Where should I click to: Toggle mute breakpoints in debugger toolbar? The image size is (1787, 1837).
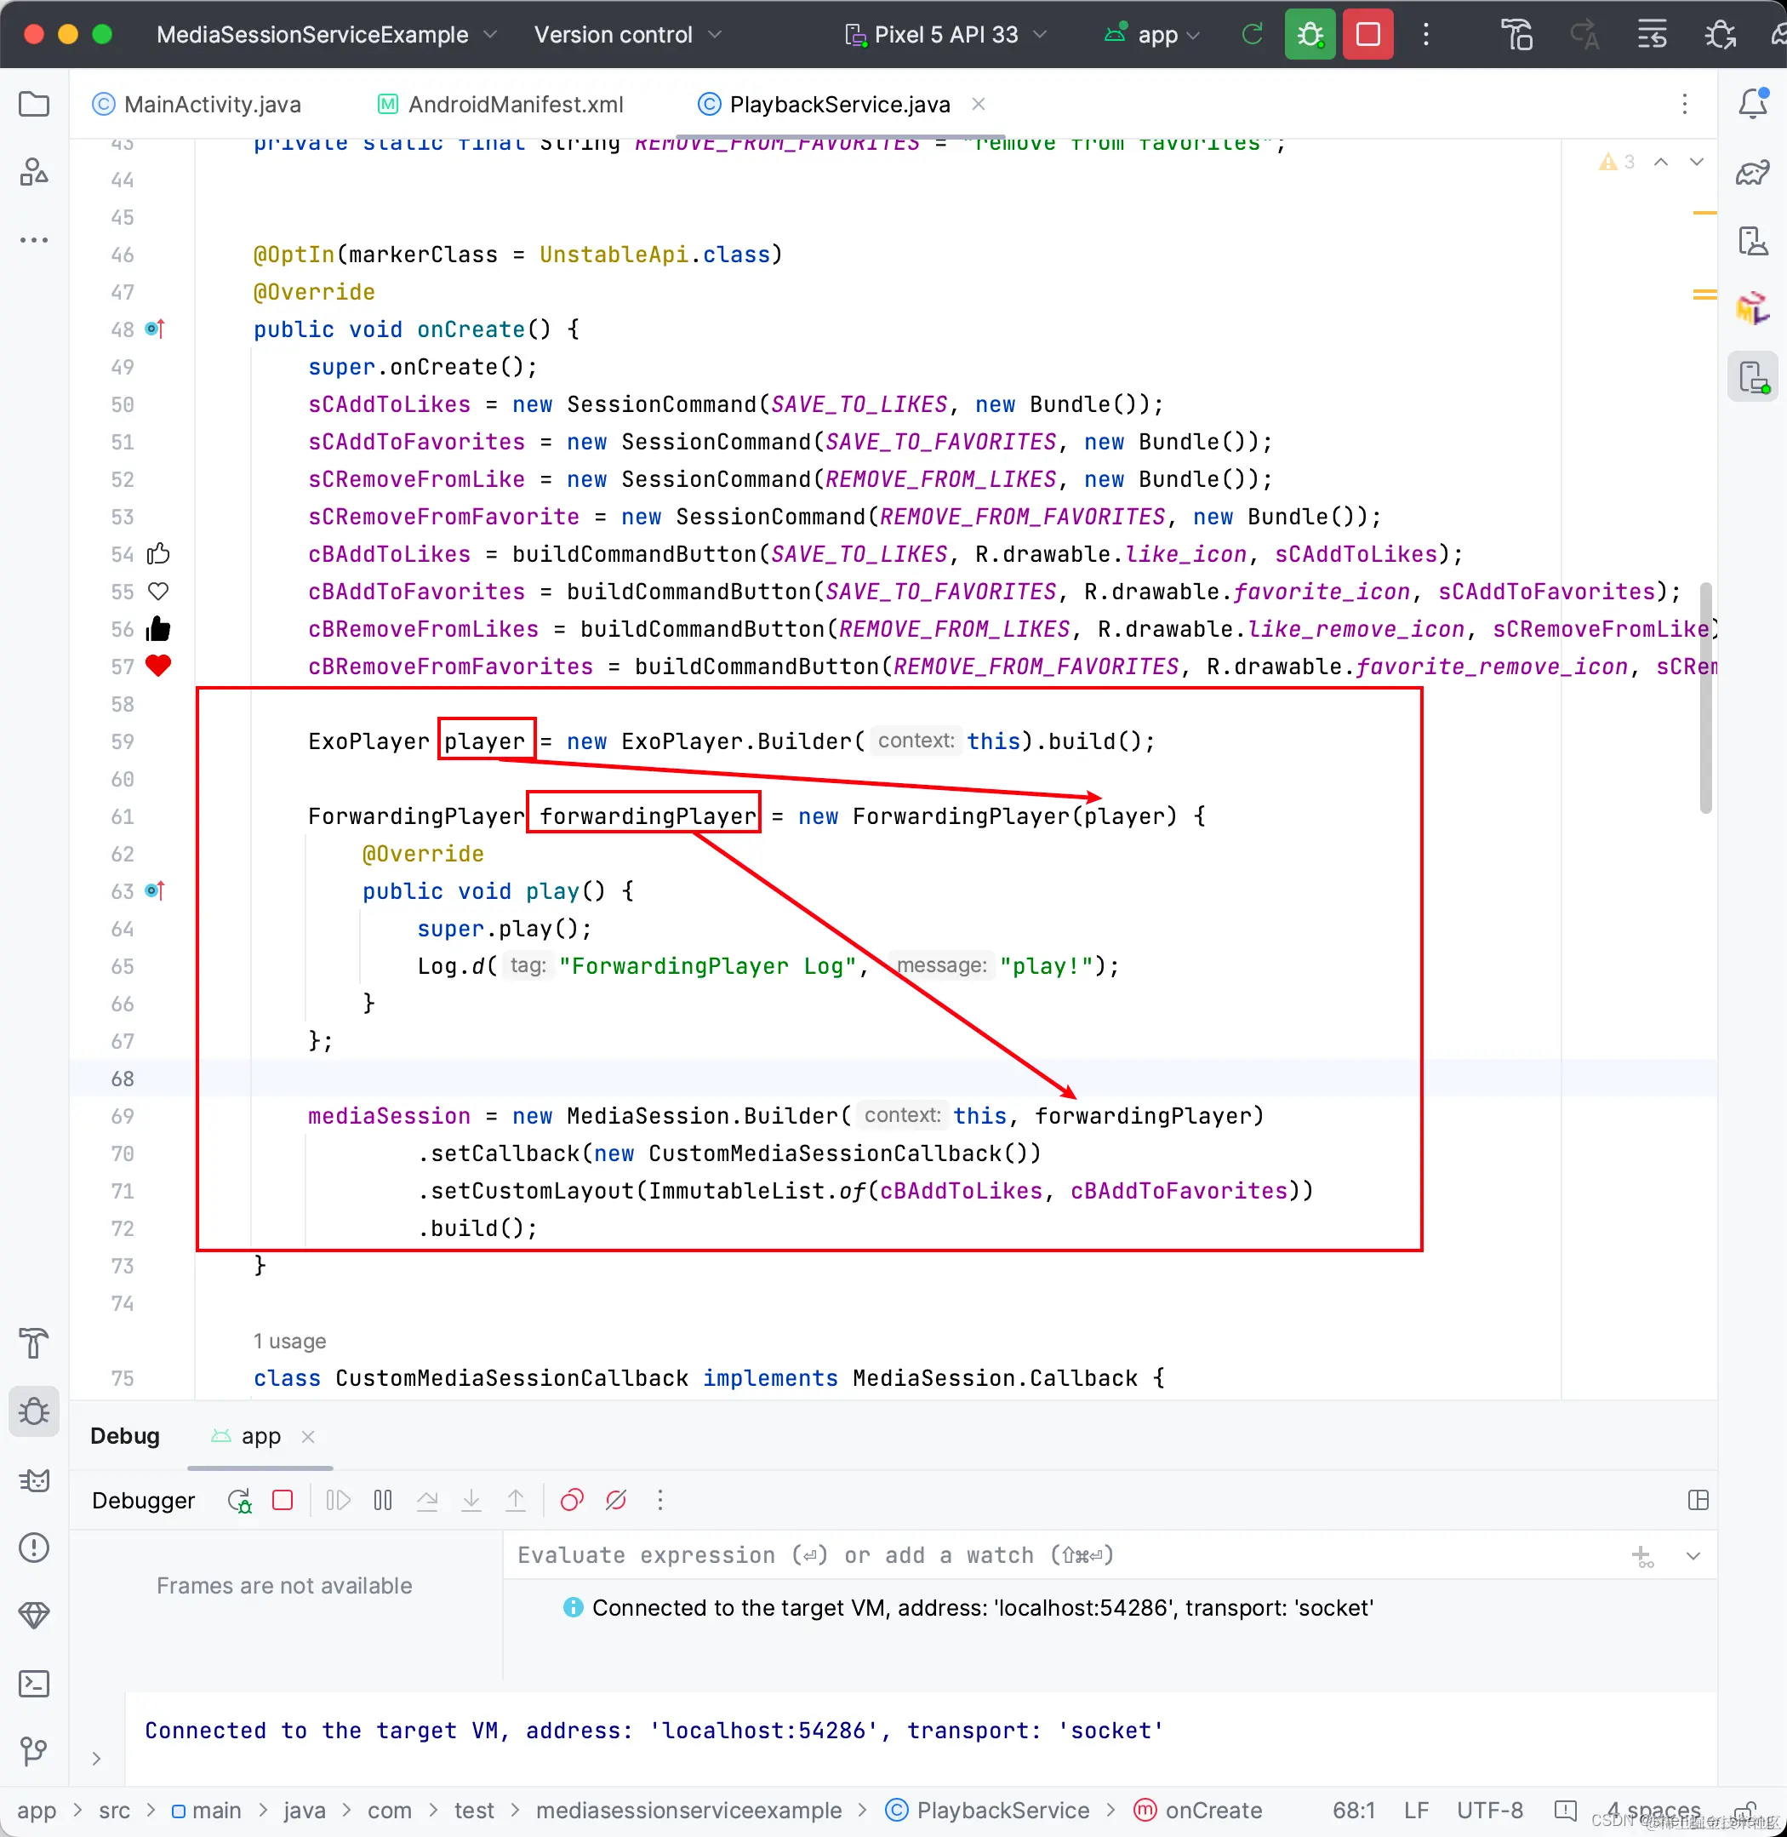[x=616, y=1500]
